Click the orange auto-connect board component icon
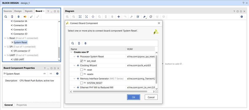 [25, 17]
